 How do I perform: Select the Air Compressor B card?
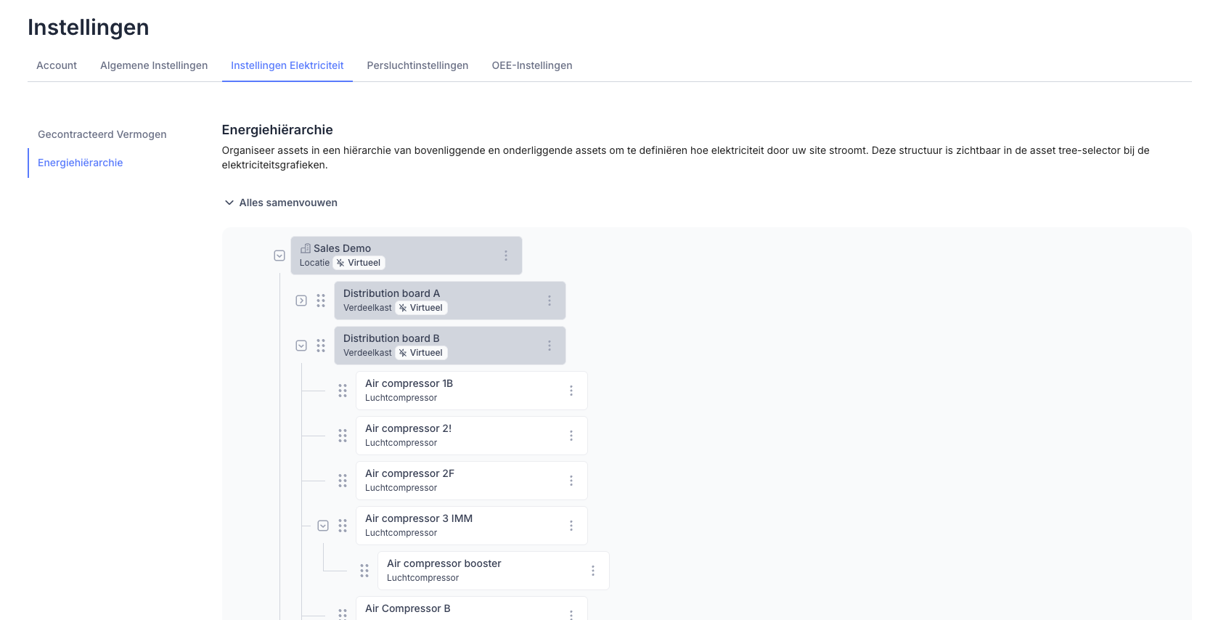click(457, 610)
